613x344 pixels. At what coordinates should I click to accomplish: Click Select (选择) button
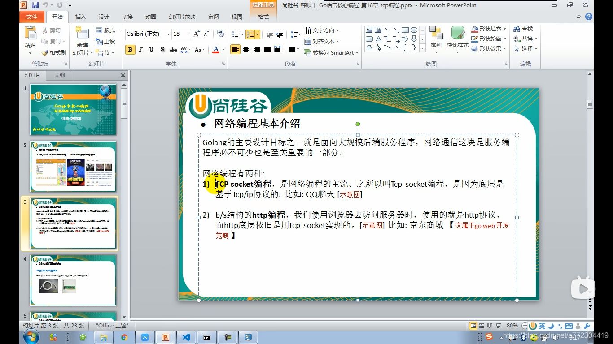(525, 49)
